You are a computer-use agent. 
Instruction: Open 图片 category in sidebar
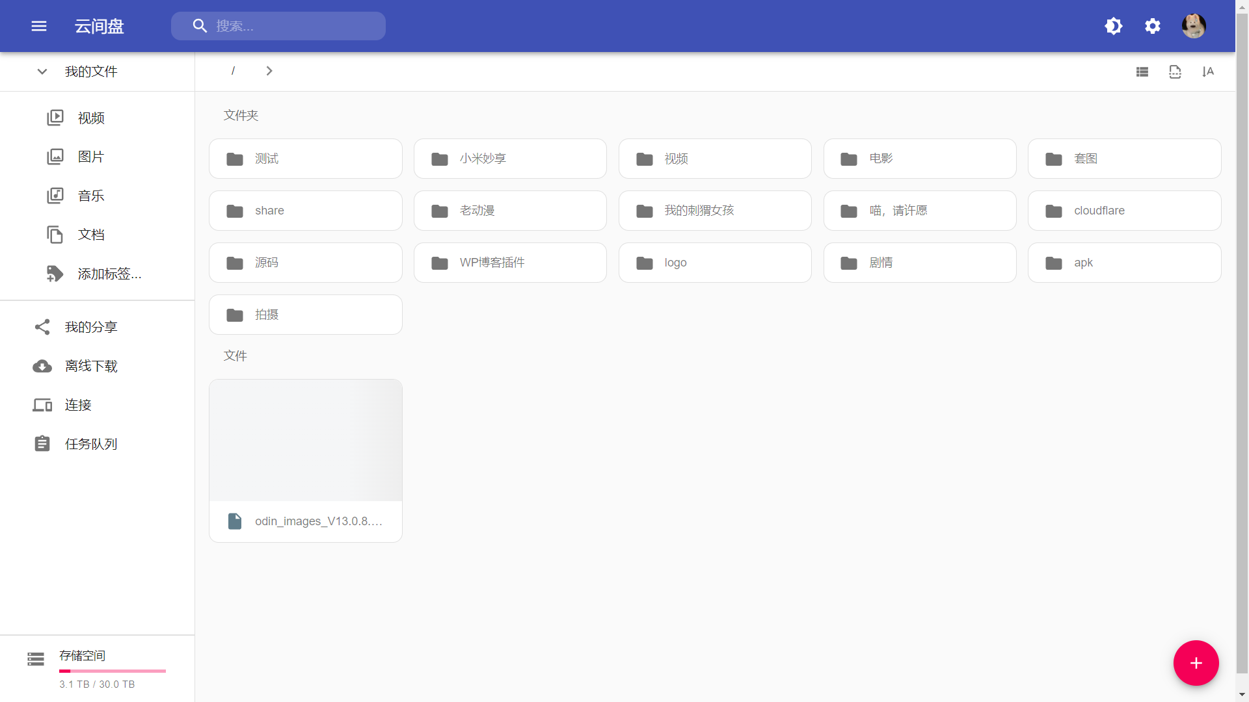91,157
